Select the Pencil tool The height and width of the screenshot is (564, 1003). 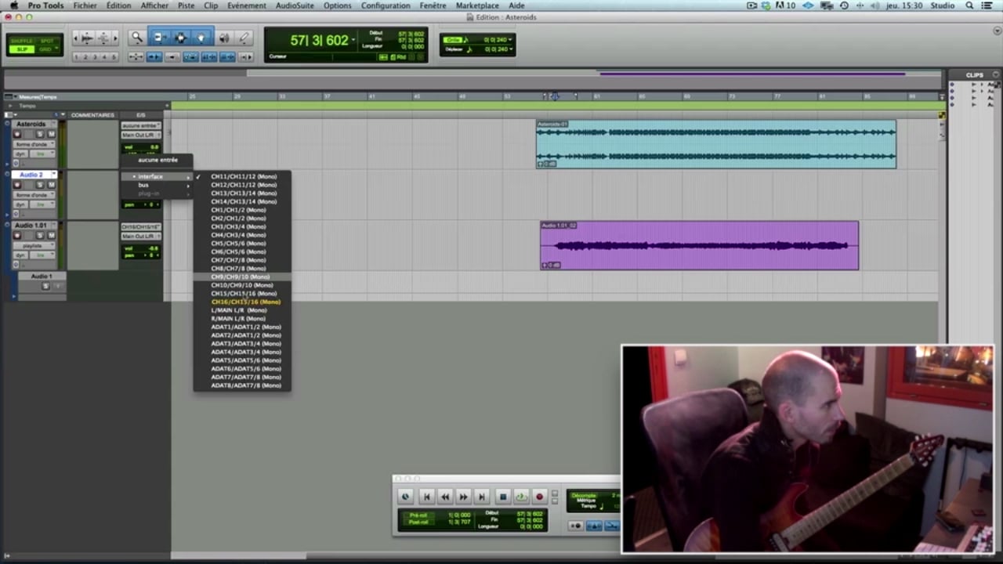pos(244,38)
